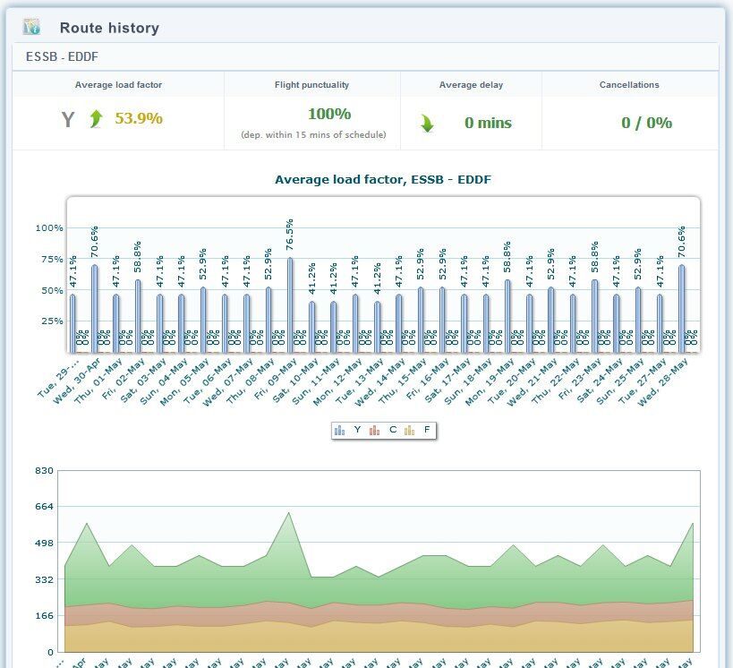733x668 pixels.
Task: Click the 70.6% bar for Wed, 28-May
Action: click(x=682, y=307)
